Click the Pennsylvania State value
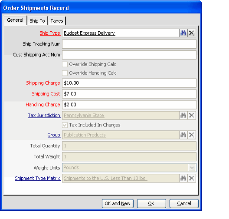Image resolution: width=229 pixels, height=219 pixels. click(x=84, y=116)
